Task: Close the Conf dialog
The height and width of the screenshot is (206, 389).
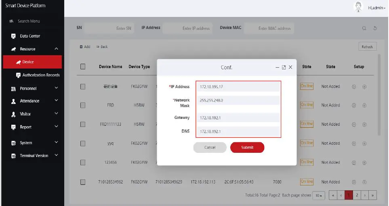Action: tap(290, 67)
